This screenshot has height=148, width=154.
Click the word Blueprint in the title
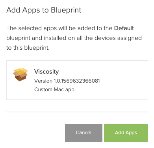tap(66, 10)
